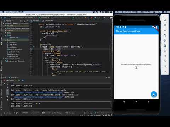This screenshot has width=170, height=127.
Task: Tap Android back navigation button on phone
Action: pos(124,102)
